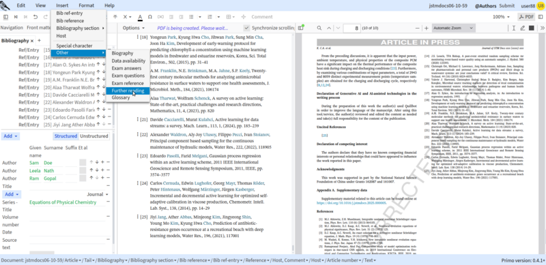Toggle the PDF viewer sidebar icon
546x265 pixels.
tap(300, 28)
